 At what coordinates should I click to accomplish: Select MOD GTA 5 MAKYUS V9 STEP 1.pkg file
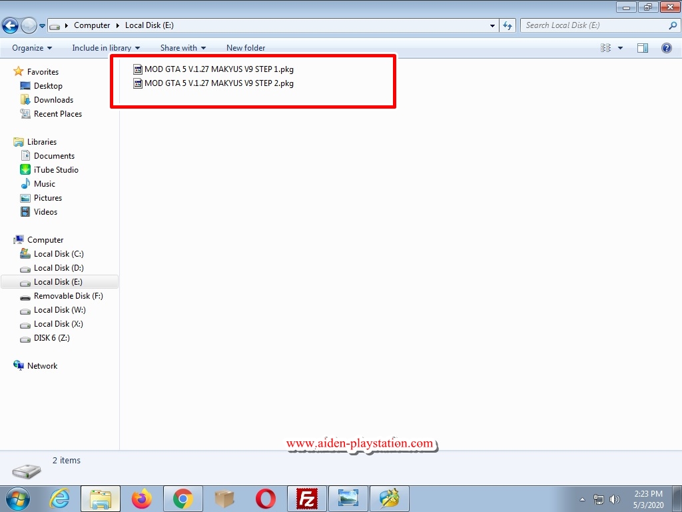tap(213, 69)
